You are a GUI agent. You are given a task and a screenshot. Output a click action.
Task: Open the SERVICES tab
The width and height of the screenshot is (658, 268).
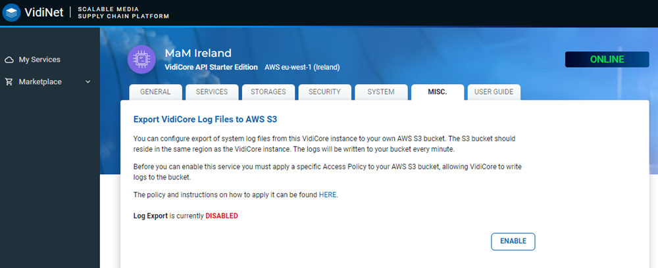pos(211,92)
